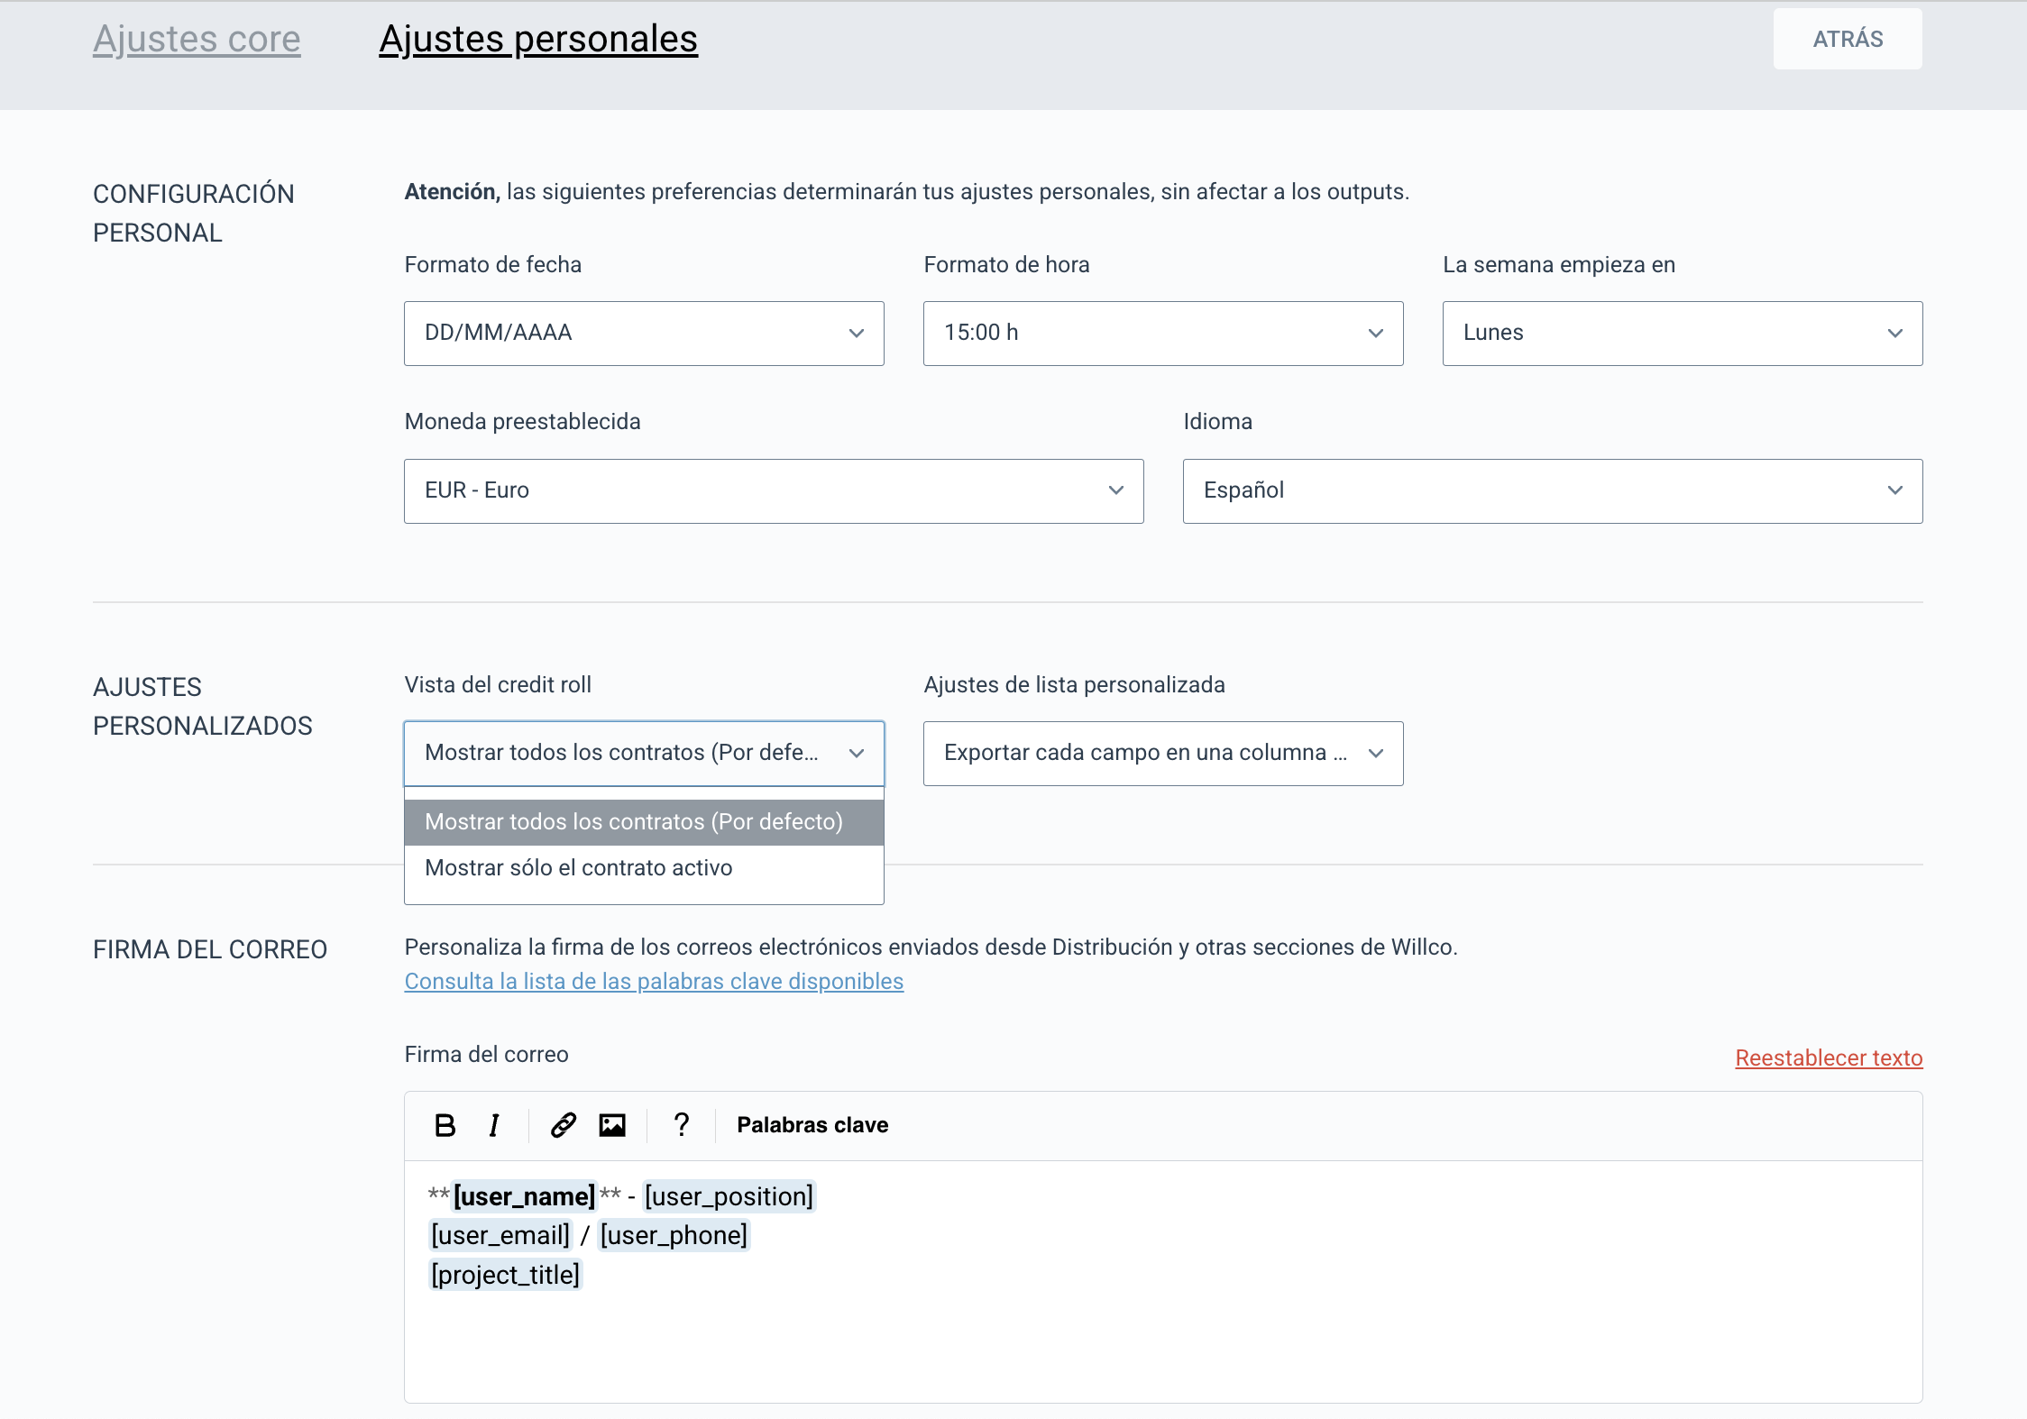Open La semana empieza en dropdown

pos(1683,334)
